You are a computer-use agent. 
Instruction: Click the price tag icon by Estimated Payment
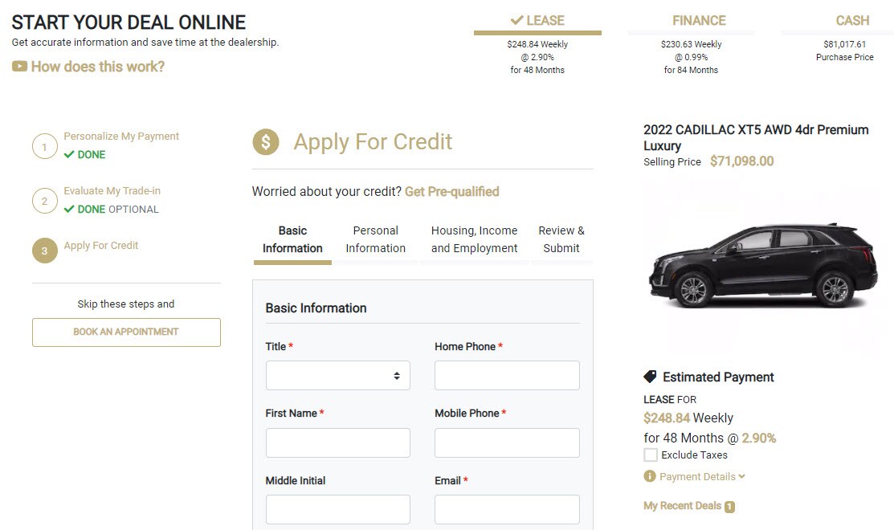[x=650, y=377]
